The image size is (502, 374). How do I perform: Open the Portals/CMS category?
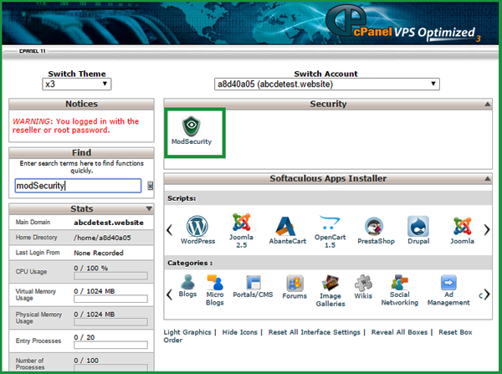[x=253, y=287]
